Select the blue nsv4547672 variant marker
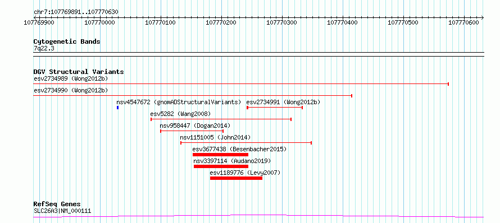500x223 pixels. pos(117,108)
